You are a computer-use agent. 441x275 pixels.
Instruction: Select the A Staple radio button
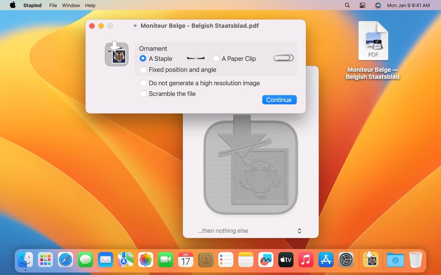click(x=143, y=58)
